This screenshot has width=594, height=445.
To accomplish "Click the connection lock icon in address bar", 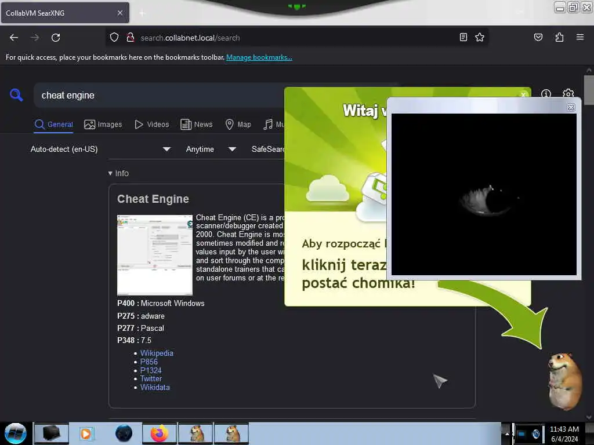I will coord(131,38).
